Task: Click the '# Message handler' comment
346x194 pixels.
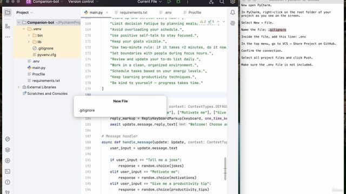Action: (119, 136)
